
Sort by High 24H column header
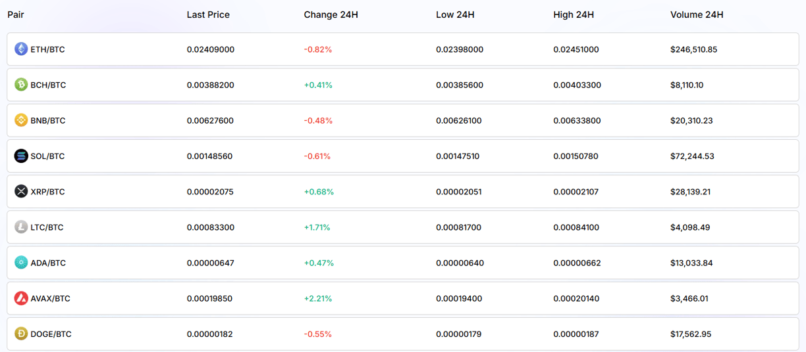point(574,14)
